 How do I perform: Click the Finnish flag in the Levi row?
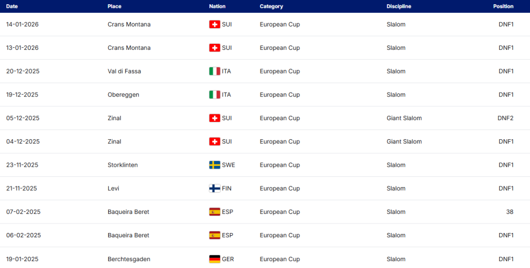[215, 189]
